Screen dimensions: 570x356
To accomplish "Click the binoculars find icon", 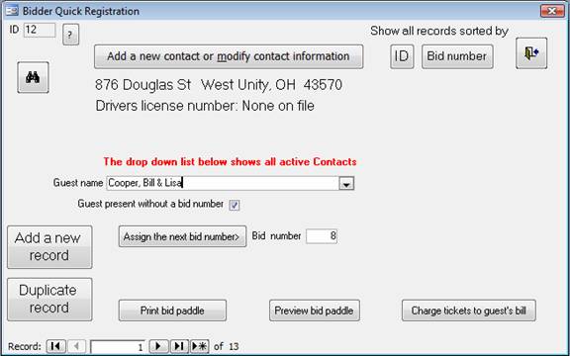I will (x=33, y=77).
